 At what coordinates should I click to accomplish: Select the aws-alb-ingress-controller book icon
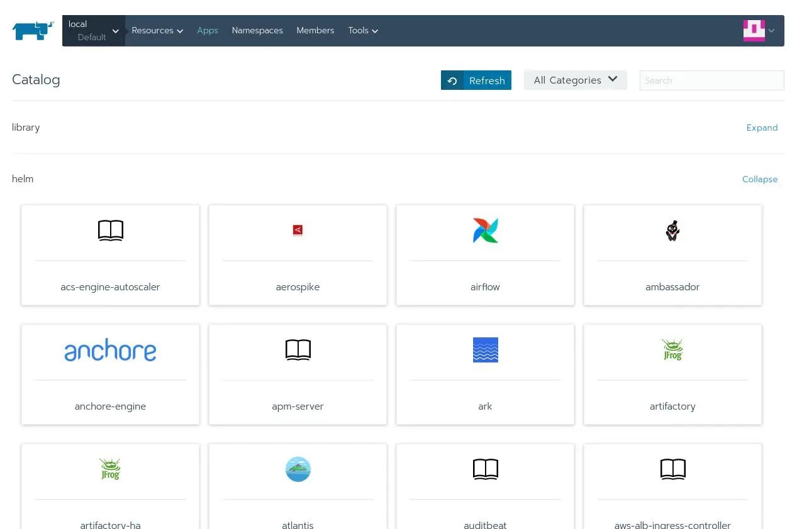point(672,469)
